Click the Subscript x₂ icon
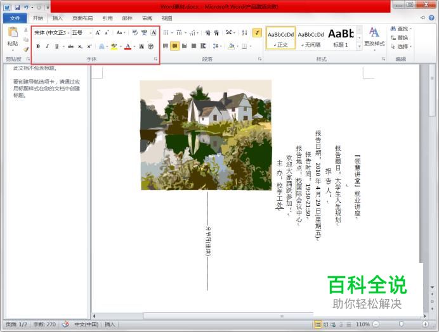Image resolution: width=439 pixels, height=332 pixels. pyautogui.click(x=80, y=46)
